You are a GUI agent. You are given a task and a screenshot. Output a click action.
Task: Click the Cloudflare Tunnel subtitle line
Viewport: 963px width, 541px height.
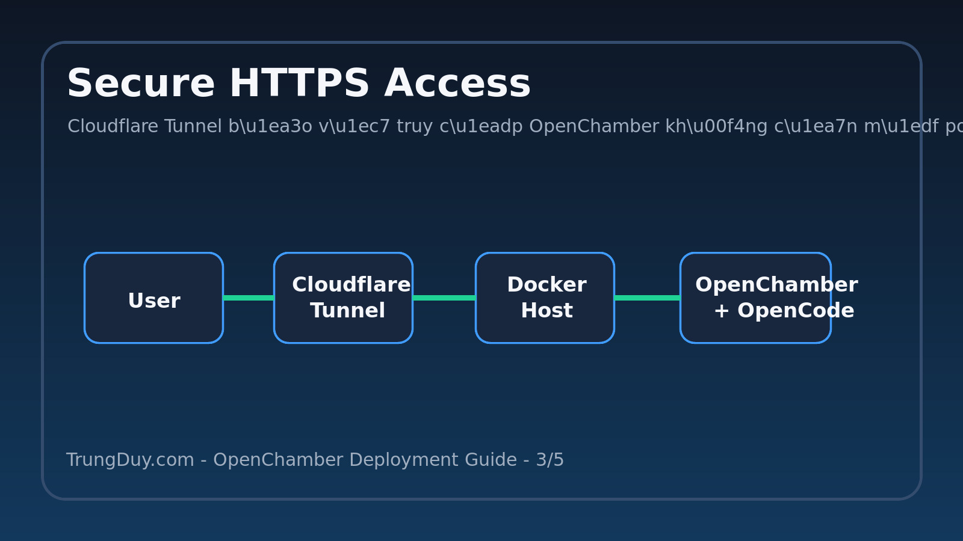click(x=515, y=127)
